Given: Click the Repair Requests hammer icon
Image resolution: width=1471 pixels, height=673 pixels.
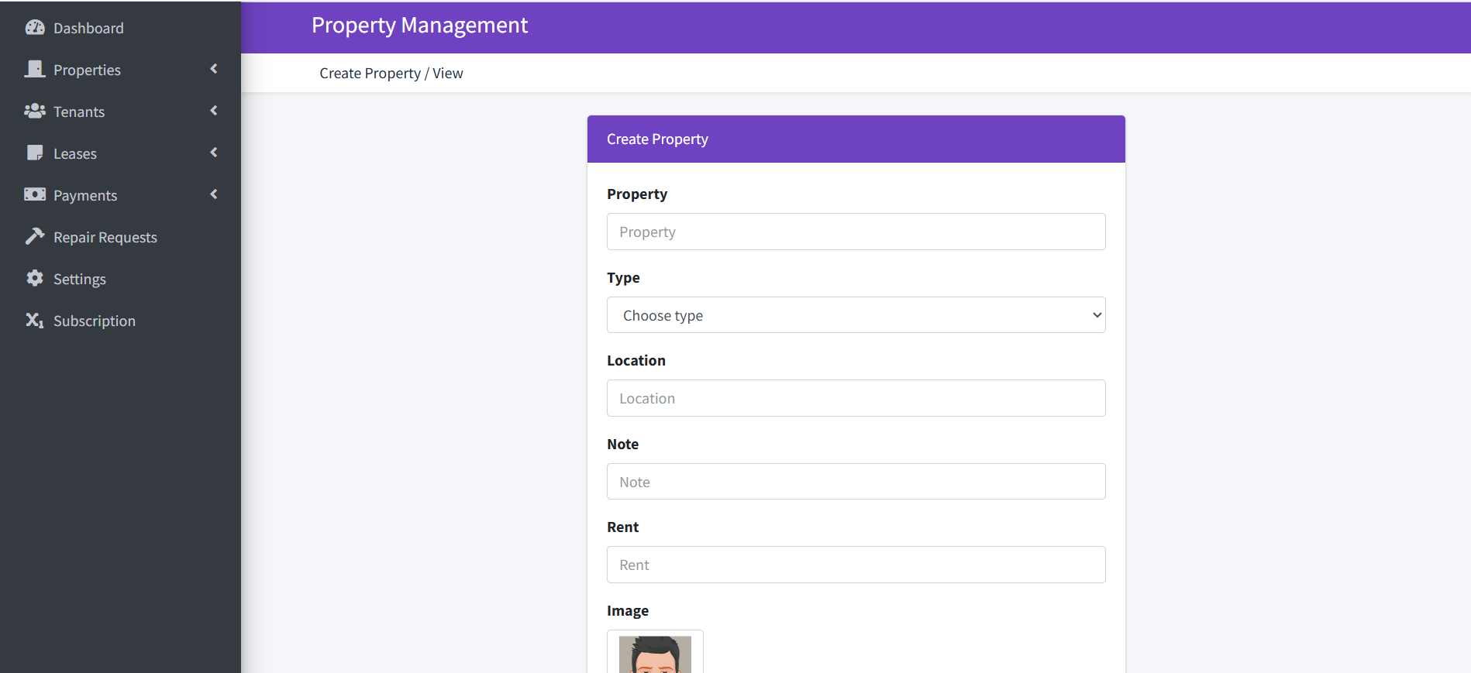Looking at the screenshot, I should coord(35,236).
